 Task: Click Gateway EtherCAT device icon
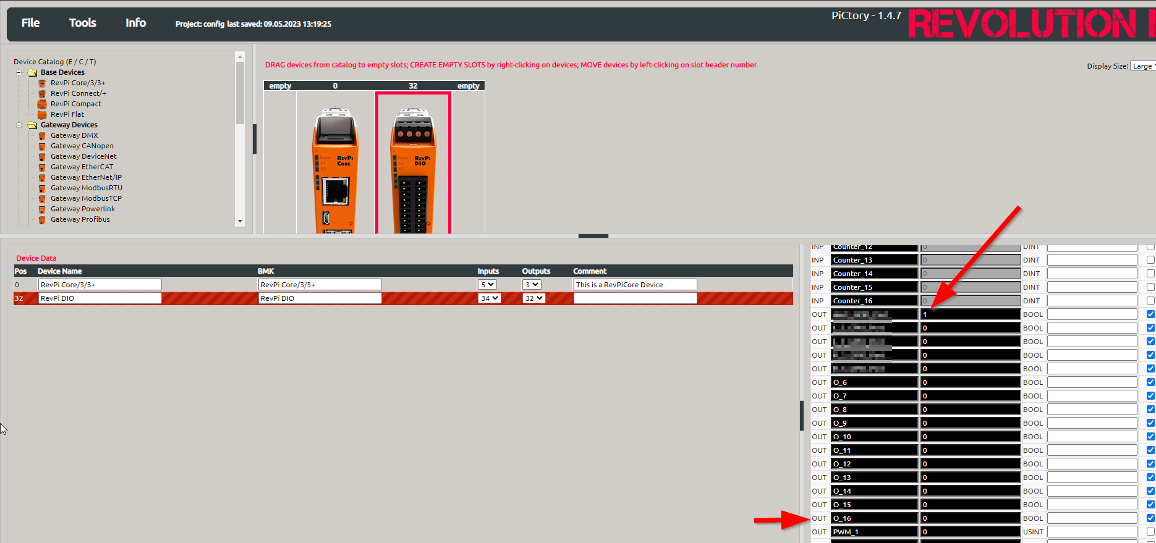click(42, 167)
